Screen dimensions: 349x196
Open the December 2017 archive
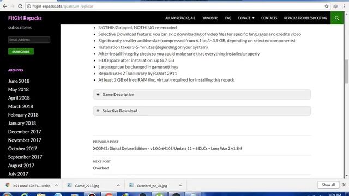[x=25, y=132]
